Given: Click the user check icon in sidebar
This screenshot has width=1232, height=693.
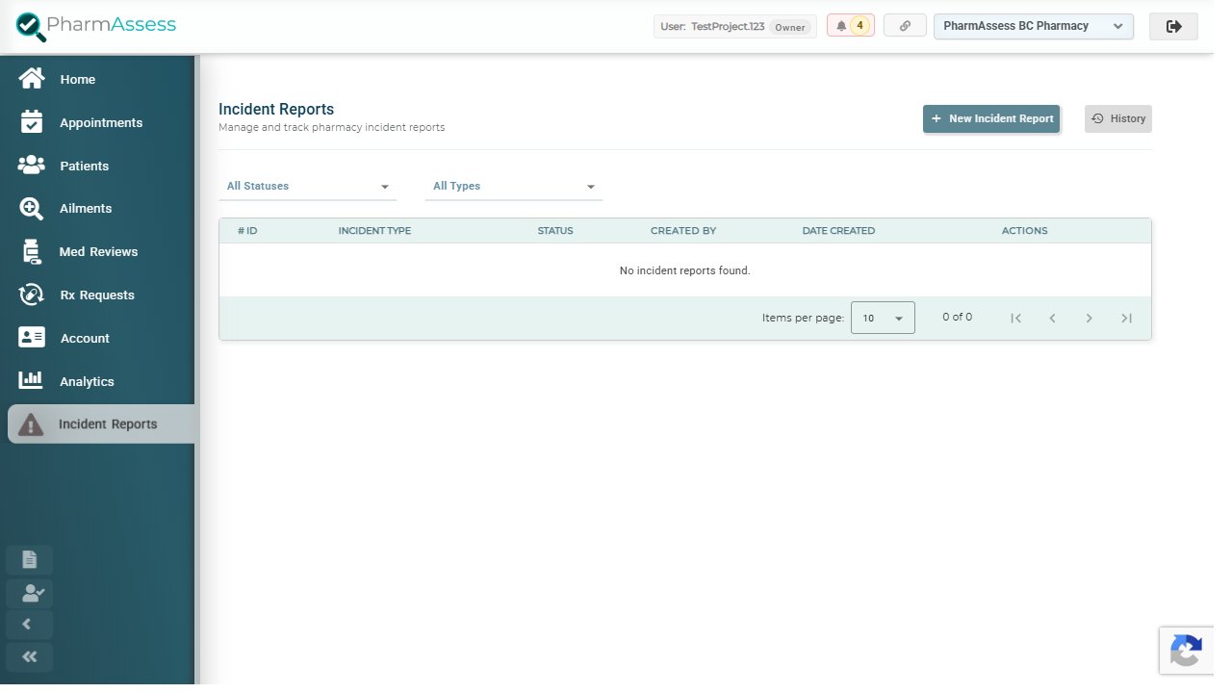Looking at the screenshot, I should pos(29,593).
